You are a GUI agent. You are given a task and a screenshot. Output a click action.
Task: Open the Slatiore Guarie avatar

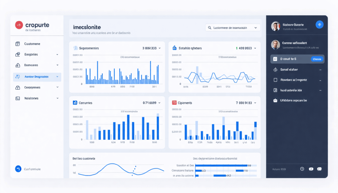(x=275, y=26)
